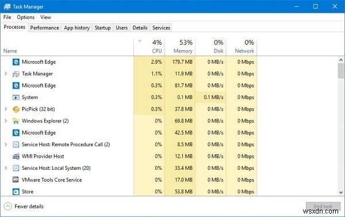Click the 2.9% CPU value

click(x=156, y=62)
